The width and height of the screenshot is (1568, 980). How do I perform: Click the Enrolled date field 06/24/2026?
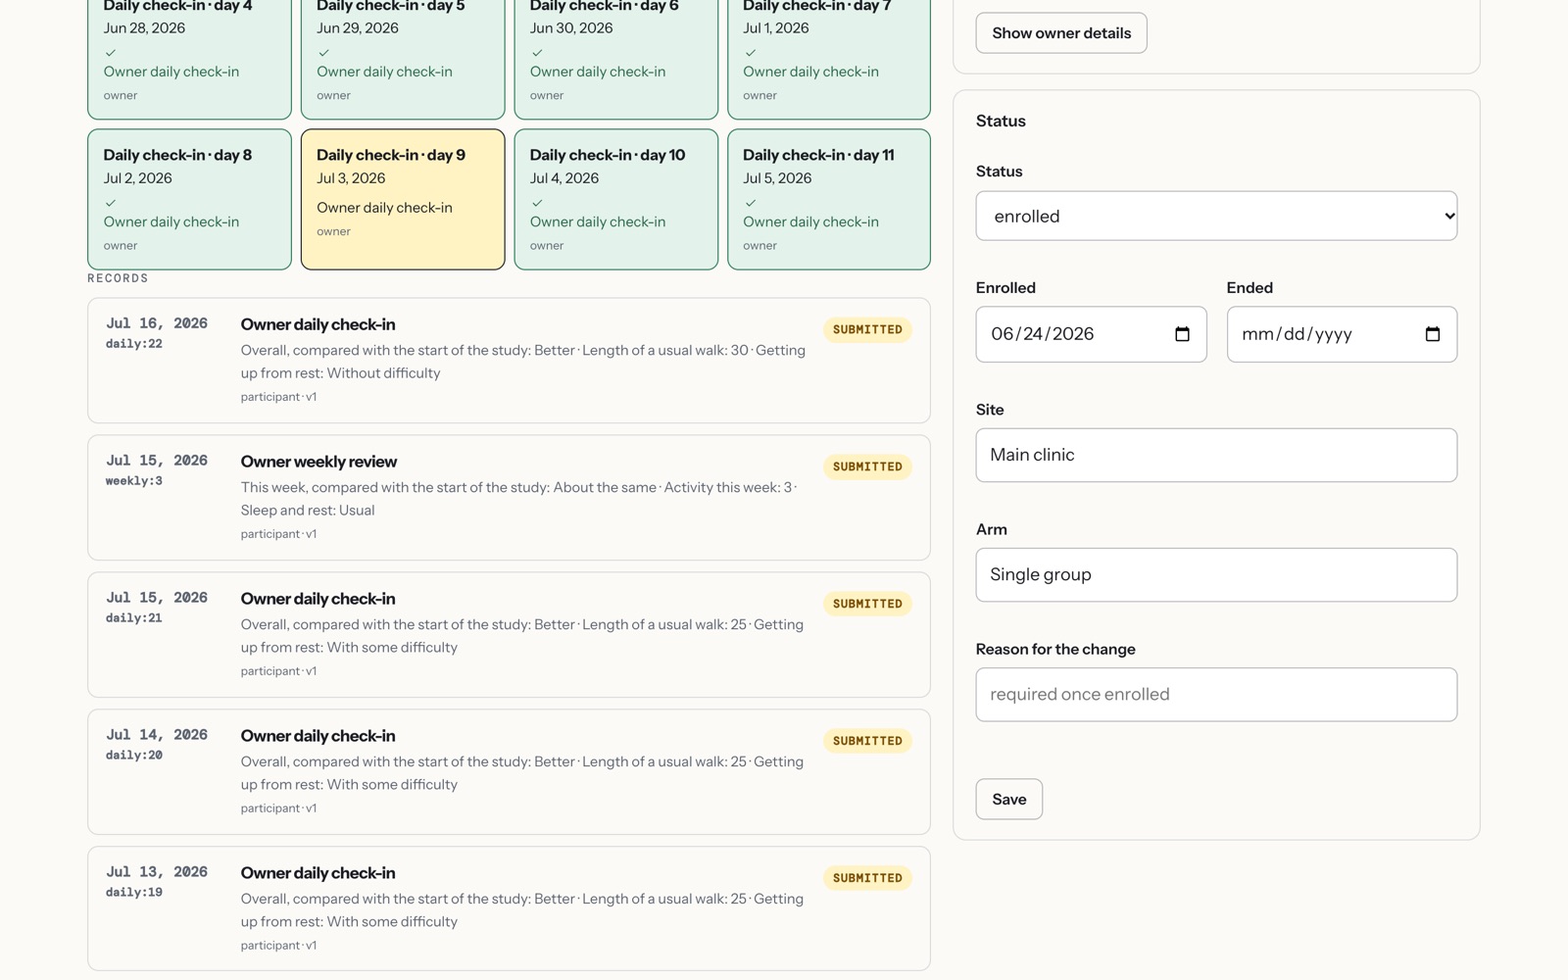(1091, 334)
